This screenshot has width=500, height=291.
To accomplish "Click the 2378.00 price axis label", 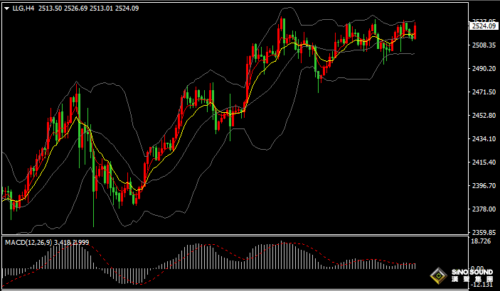I will [484, 209].
